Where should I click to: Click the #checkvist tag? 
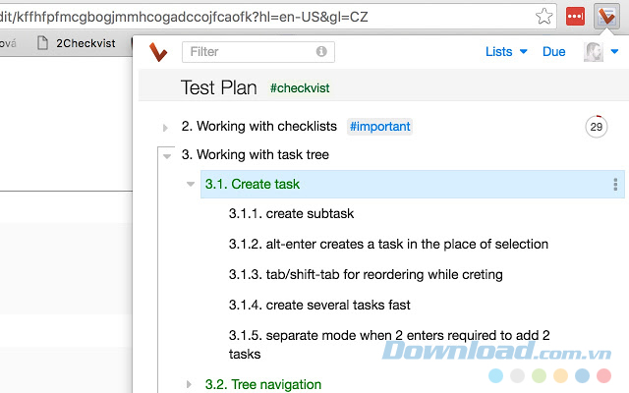pos(300,87)
